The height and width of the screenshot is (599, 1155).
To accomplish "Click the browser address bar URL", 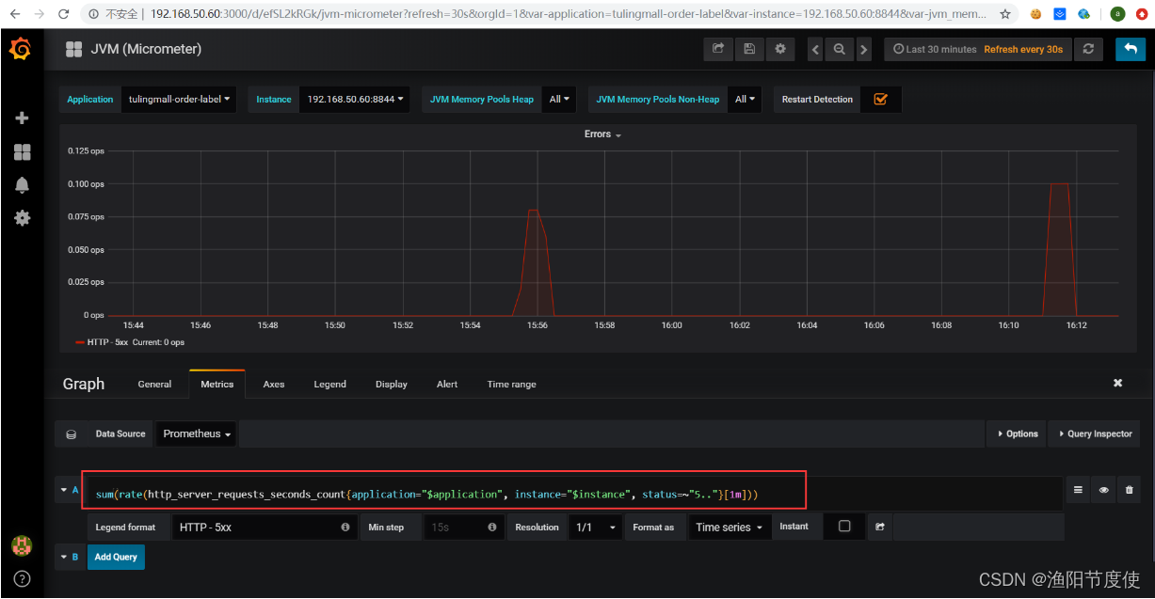I will [x=569, y=14].
